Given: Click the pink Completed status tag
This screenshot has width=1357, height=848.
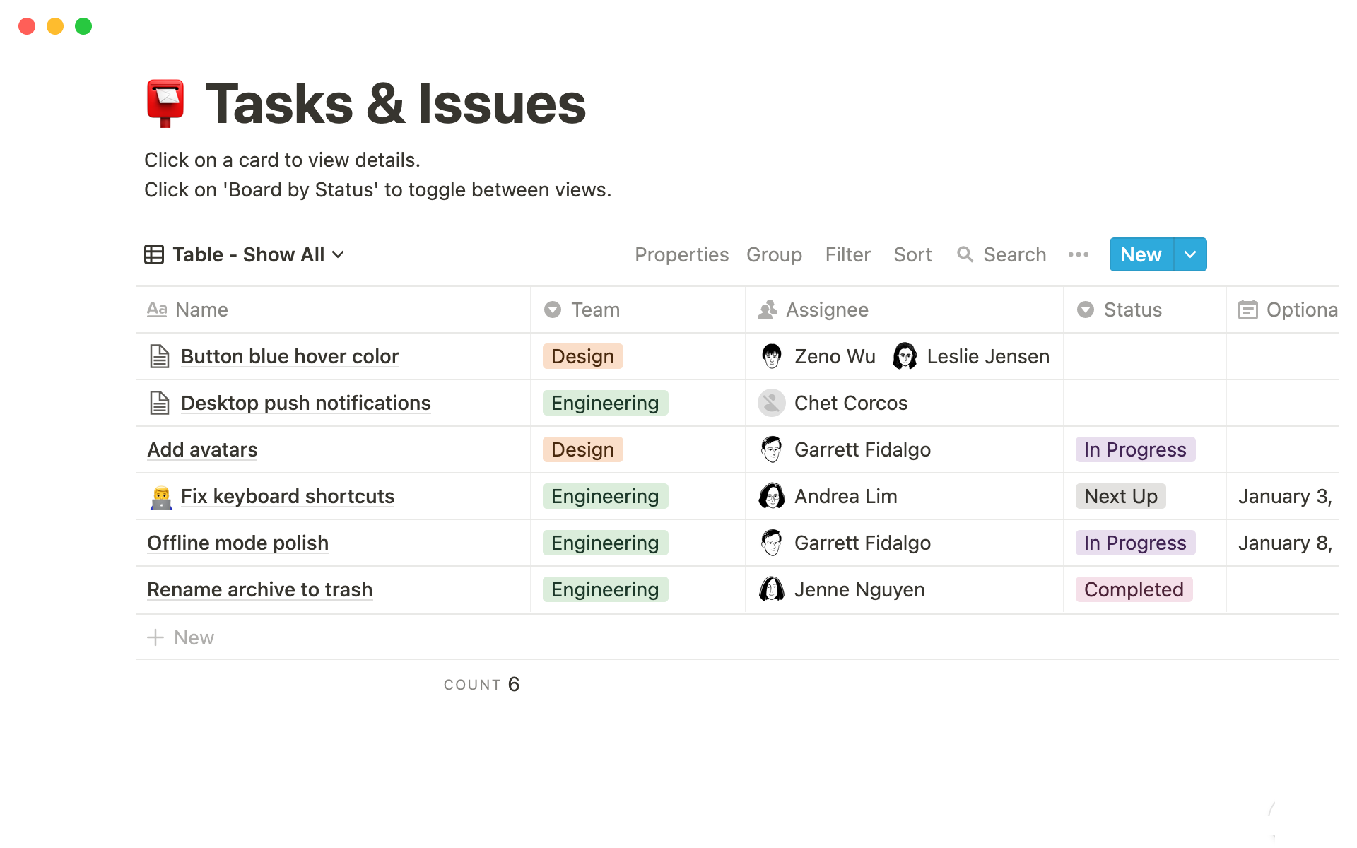Looking at the screenshot, I should (1134, 589).
